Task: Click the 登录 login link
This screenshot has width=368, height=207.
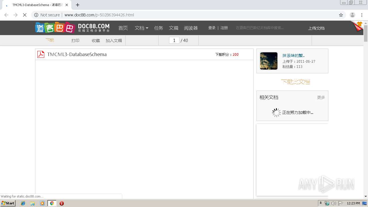Action: [x=212, y=28]
